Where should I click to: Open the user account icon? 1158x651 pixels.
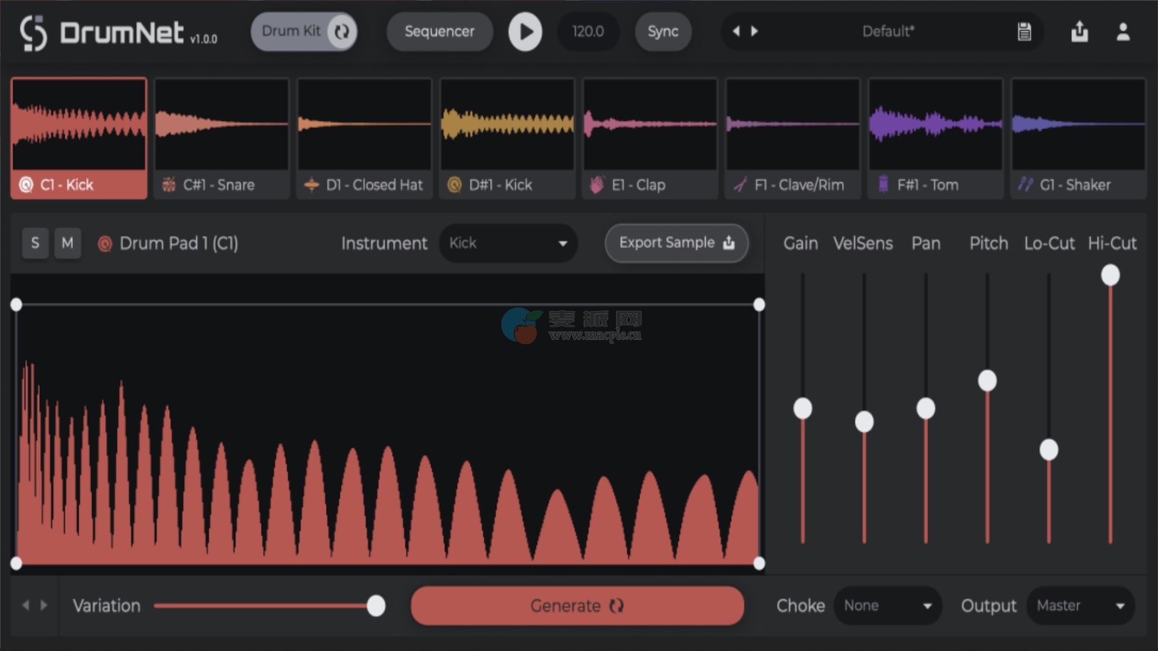1122,31
